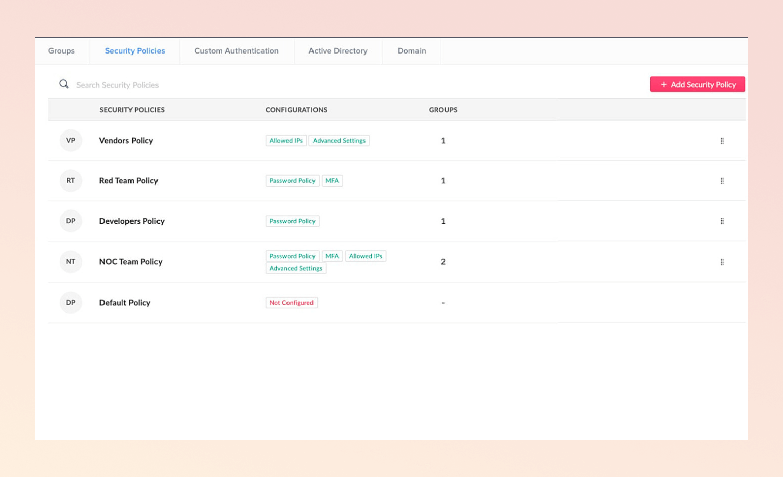Open NOC Team Policy row options menu

722,262
